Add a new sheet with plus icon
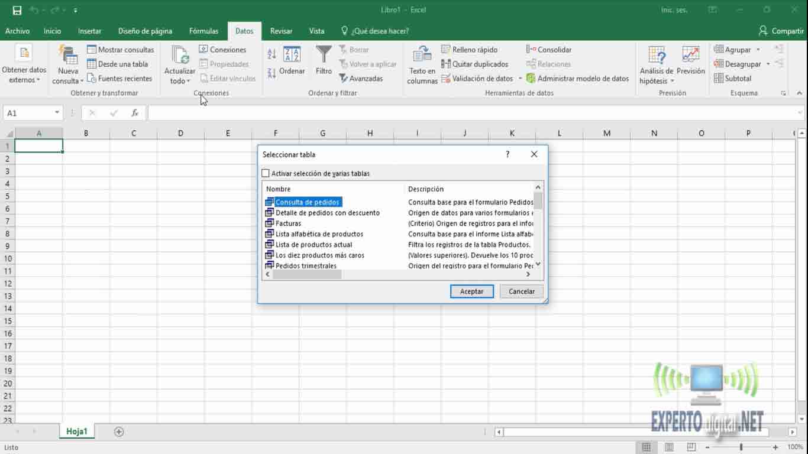This screenshot has width=808, height=454. (x=119, y=432)
